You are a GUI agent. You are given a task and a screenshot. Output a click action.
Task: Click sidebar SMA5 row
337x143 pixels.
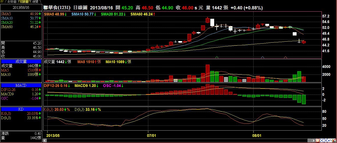pos(21,14)
